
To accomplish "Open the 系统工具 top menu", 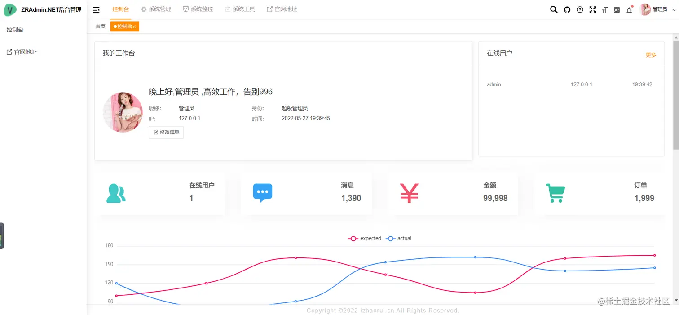I will (240, 9).
